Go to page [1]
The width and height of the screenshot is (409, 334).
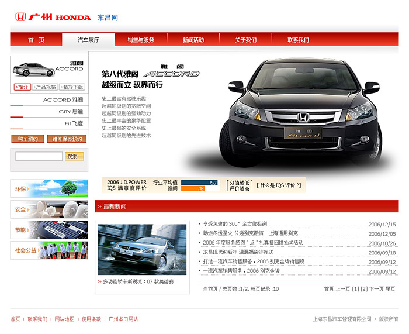pyautogui.click(x=355, y=289)
